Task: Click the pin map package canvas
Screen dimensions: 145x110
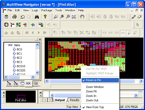Action: pyautogui.click(x=87, y=56)
